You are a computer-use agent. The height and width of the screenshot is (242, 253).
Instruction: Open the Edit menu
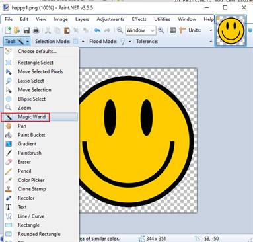click(x=24, y=19)
